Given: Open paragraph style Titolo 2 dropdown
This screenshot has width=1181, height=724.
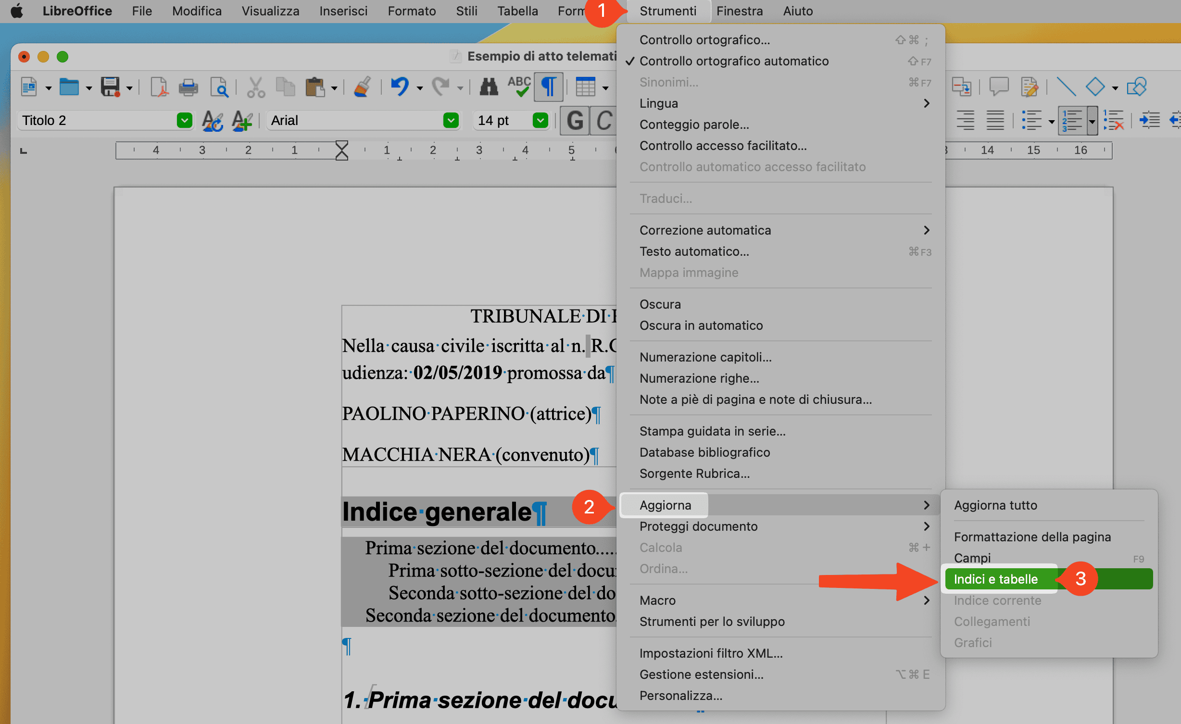Looking at the screenshot, I should tap(185, 120).
